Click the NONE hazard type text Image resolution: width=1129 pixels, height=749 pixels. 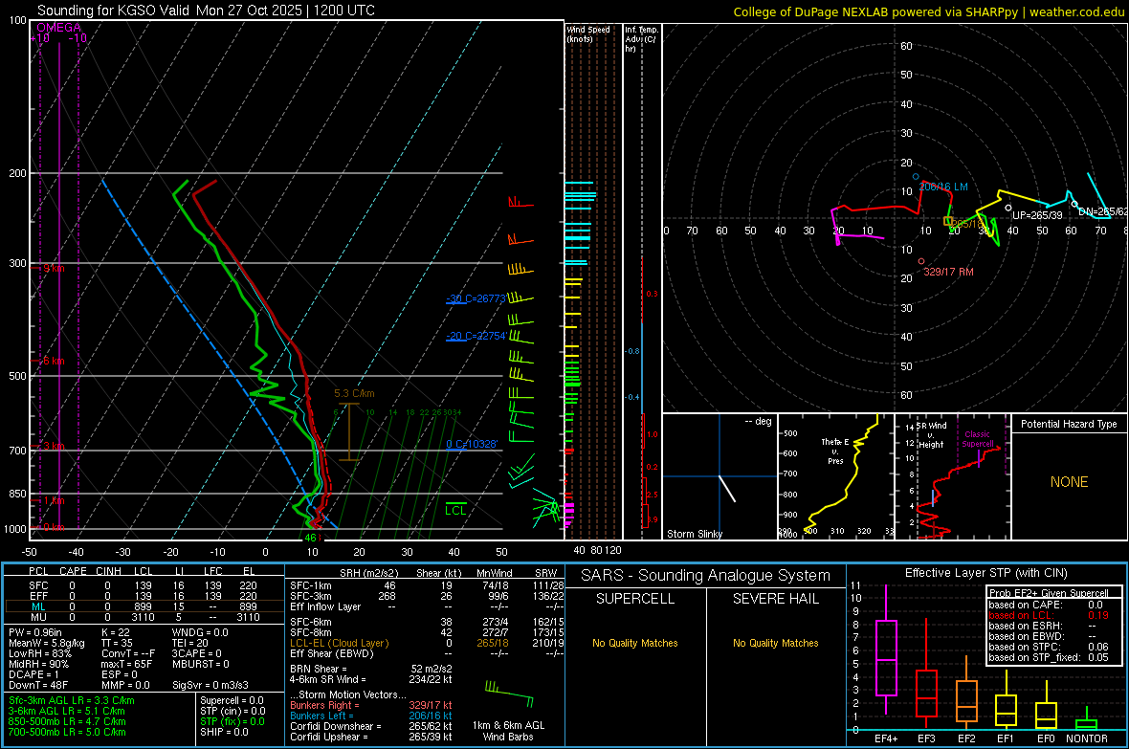[x=1069, y=482]
